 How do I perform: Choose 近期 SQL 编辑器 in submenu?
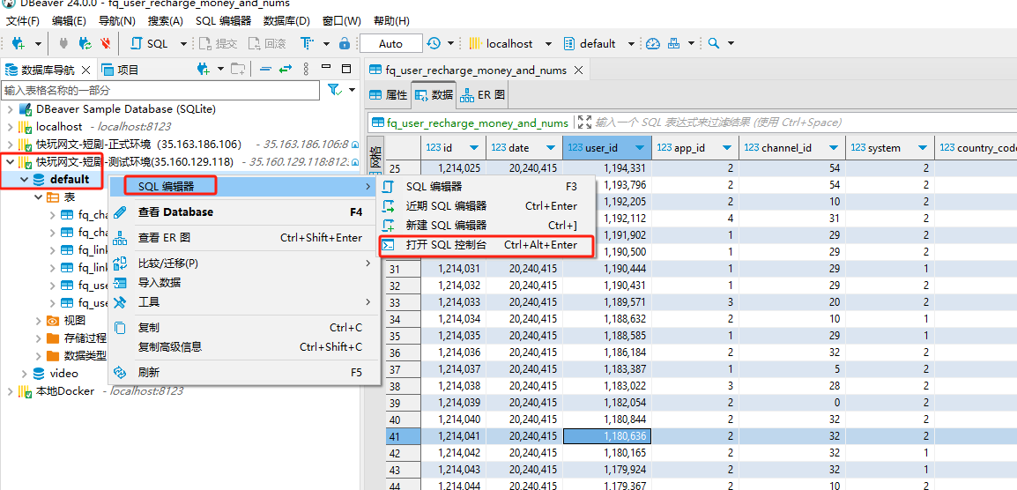click(x=486, y=205)
